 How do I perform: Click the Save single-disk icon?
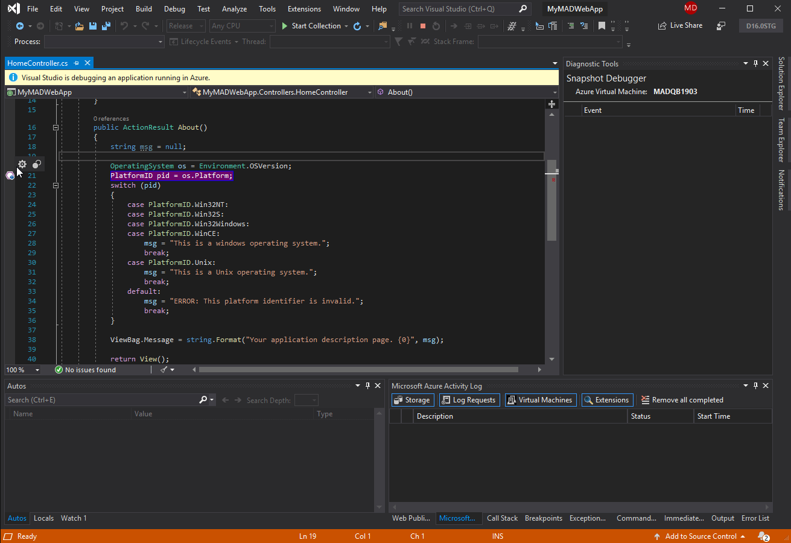click(93, 26)
